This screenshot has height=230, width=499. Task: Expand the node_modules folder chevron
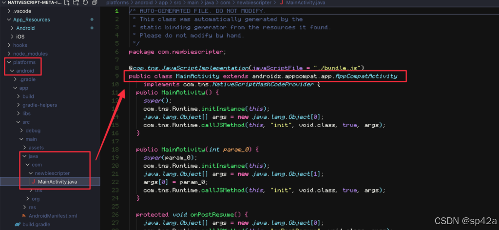pos(9,54)
